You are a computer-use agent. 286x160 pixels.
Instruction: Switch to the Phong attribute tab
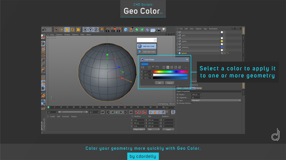[199, 88]
